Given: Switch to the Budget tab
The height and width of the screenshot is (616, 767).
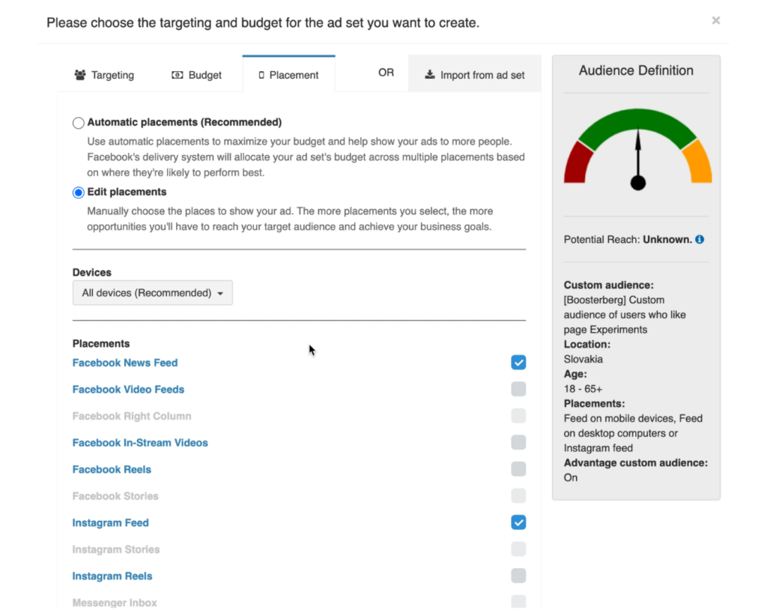Looking at the screenshot, I should click(x=197, y=75).
